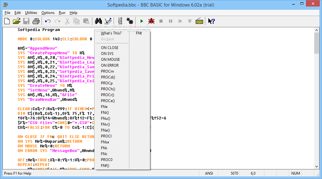322x179 pixels.
Task: Jump to ON ERROR in the popup list
Action: pyautogui.click(x=110, y=65)
